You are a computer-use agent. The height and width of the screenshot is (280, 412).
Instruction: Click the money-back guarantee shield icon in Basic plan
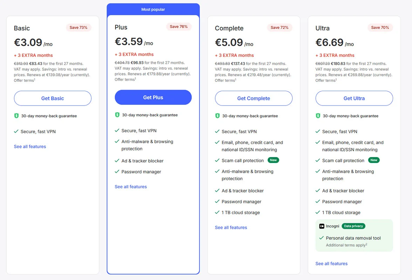[x=16, y=116]
